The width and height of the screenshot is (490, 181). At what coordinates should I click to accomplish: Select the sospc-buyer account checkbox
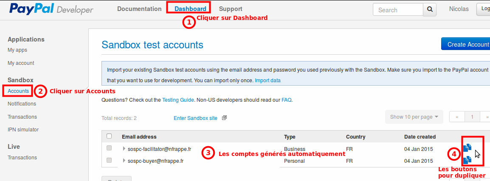(109, 160)
